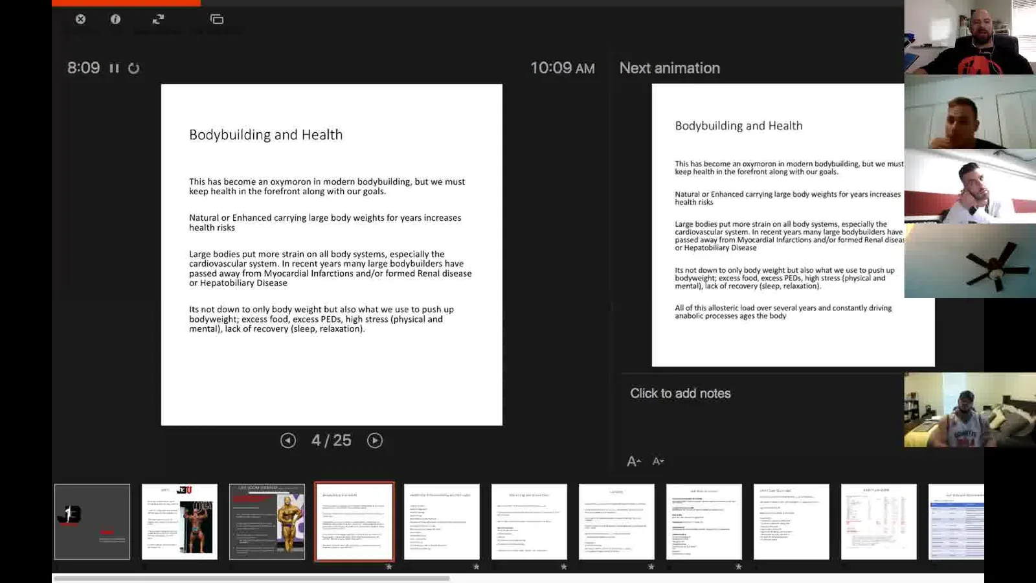The height and width of the screenshot is (583, 1036).
Task: Go to the previous slide arrow
Action: (288, 440)
